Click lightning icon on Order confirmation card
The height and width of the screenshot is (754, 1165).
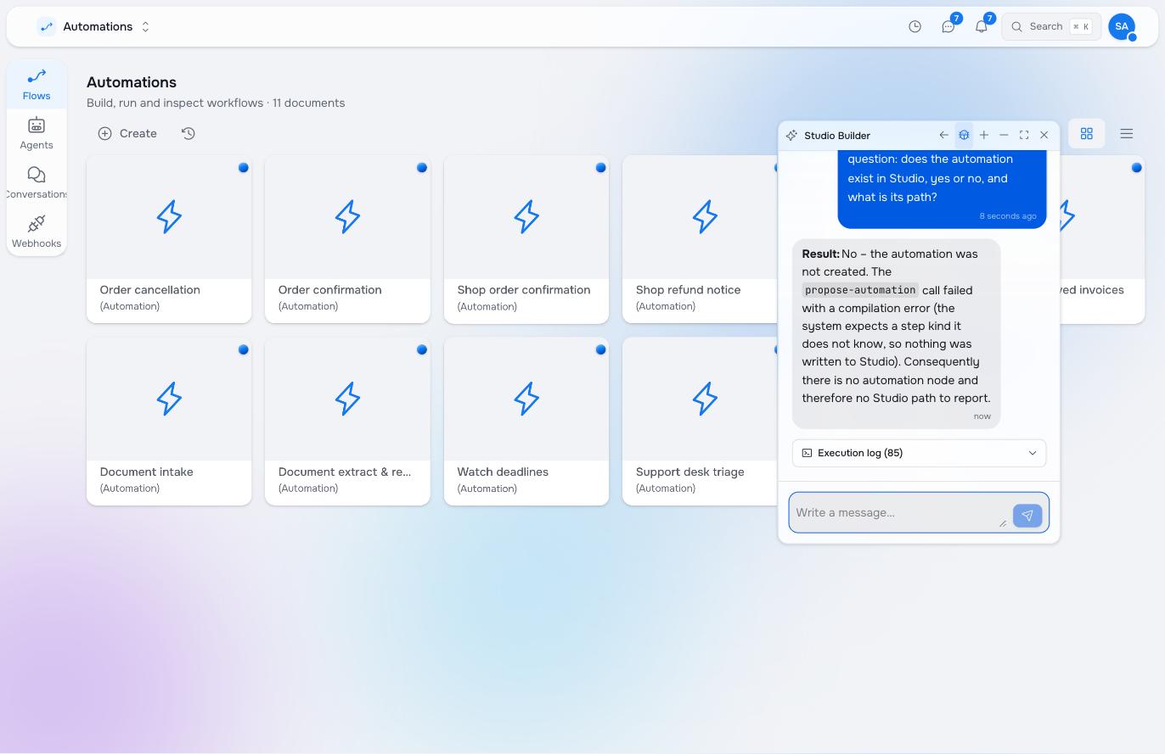347,217
